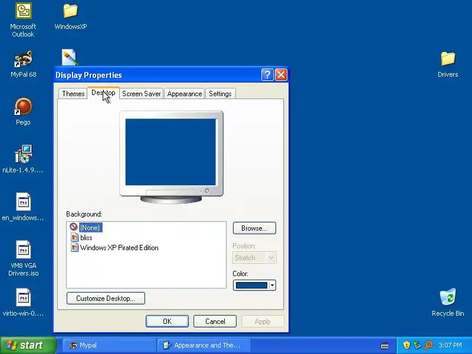Image resolution: width=472 pixels, height=354 pixels.
Task: Click the 3:07 PM clock
Action: click(x=450, y=345)
